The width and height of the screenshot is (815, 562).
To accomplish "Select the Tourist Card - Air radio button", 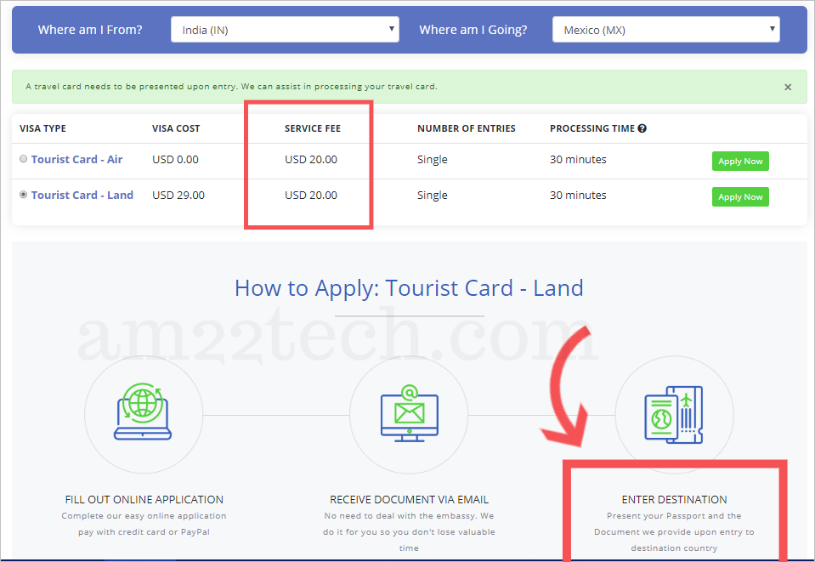I will pos(24,159).
